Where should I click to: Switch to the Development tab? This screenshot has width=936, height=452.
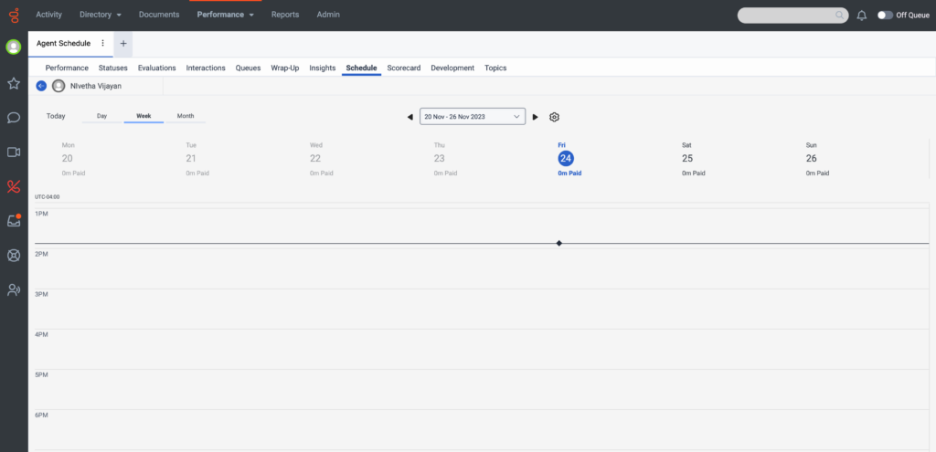(452, 68)
